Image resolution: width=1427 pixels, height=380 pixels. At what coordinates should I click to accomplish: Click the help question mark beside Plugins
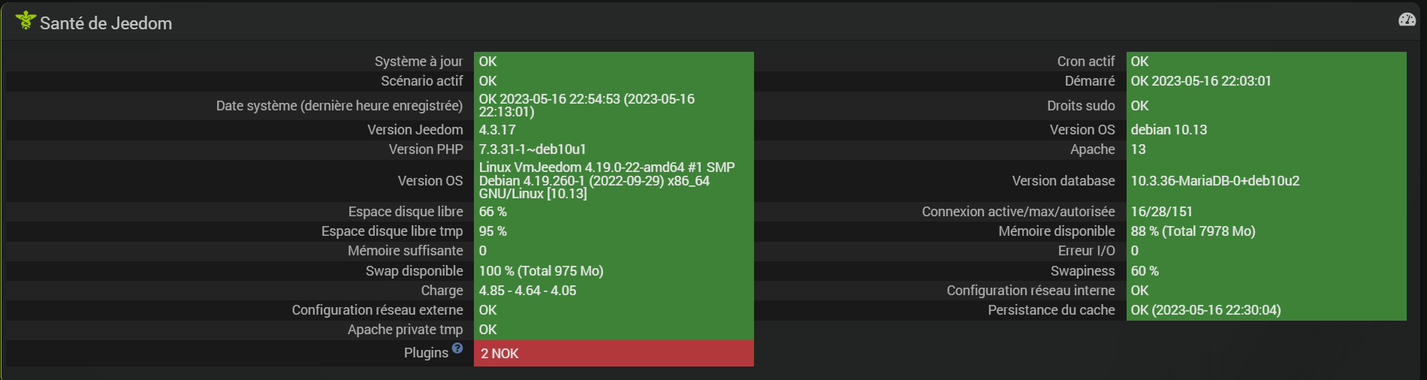coord(457,348)
